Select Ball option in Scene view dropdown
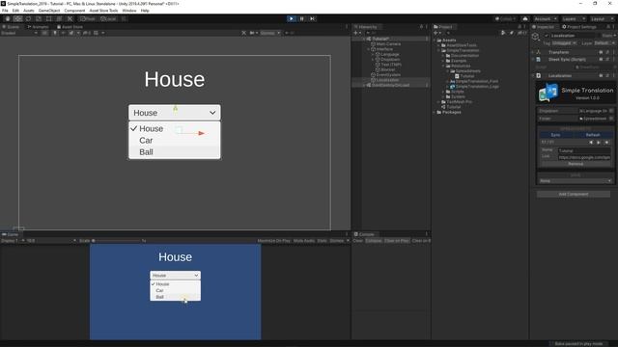Viewport: 618px width, 347px height. click(174, 152)
